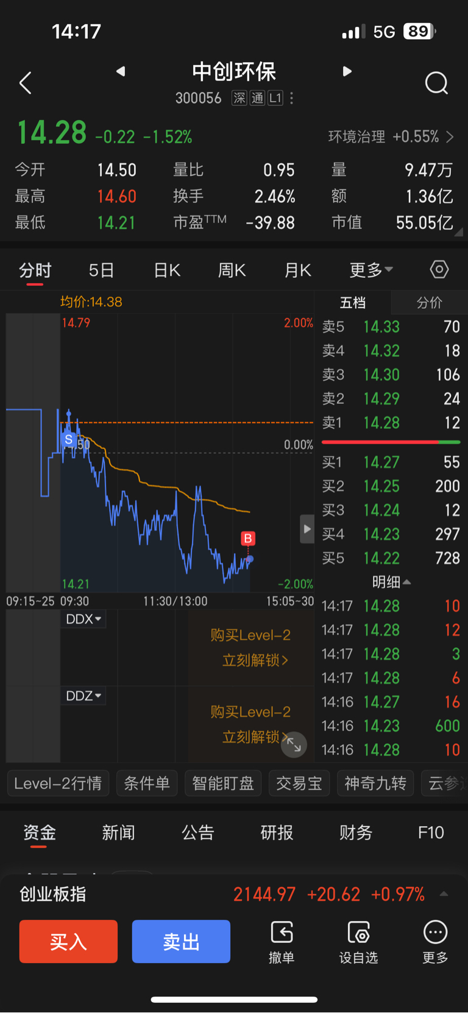Select 买4 bid price 14.23 row
The width and height of the screenshot is (468, 1013).
point(391,534)
